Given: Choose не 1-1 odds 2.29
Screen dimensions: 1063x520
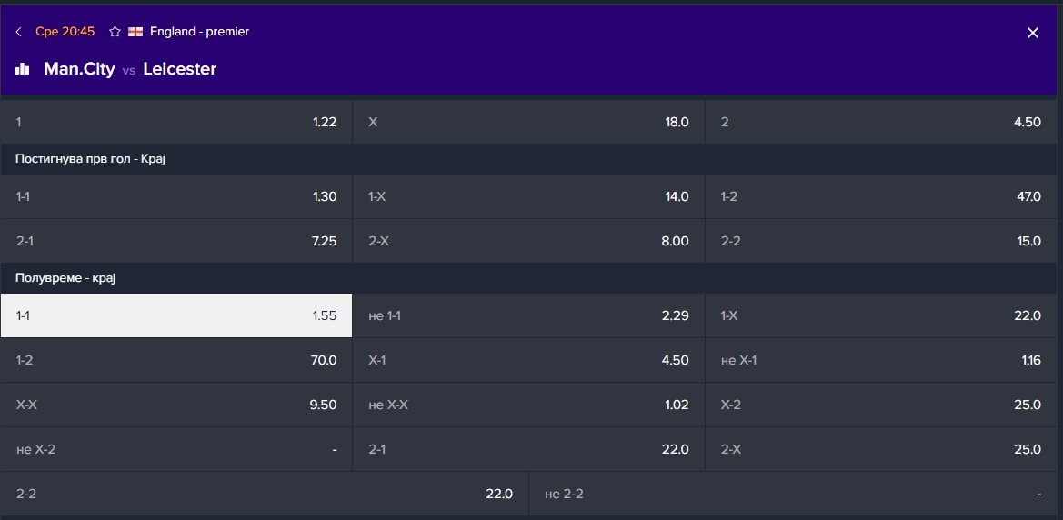Looking at the screenshot, I should coord(528,315).
